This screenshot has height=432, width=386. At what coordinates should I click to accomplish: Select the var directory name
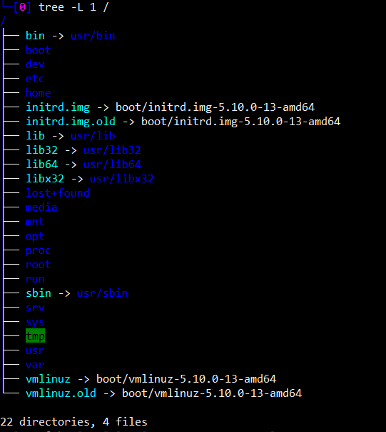35,365
